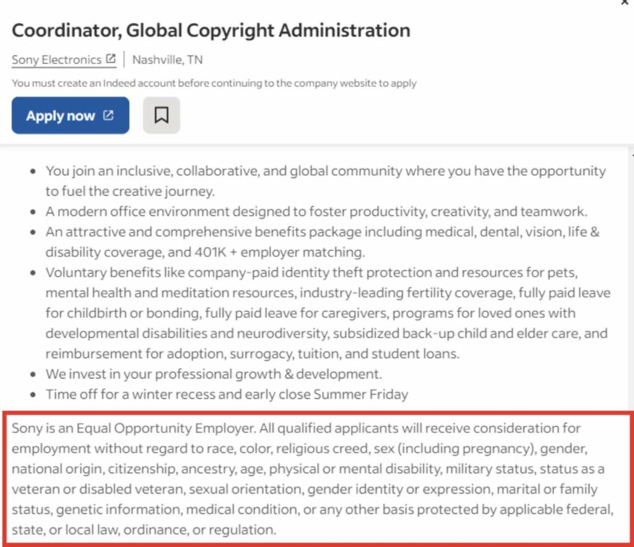Screen dimensions: 634x547
Task: Click the vertical scrollbar of the job description
Action: click(631, 278)
